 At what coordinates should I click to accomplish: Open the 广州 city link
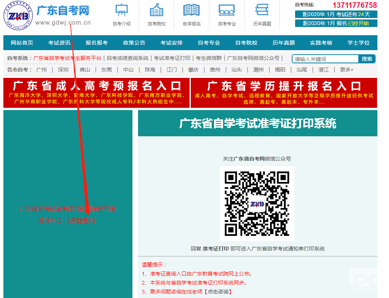tap(41, 70)
